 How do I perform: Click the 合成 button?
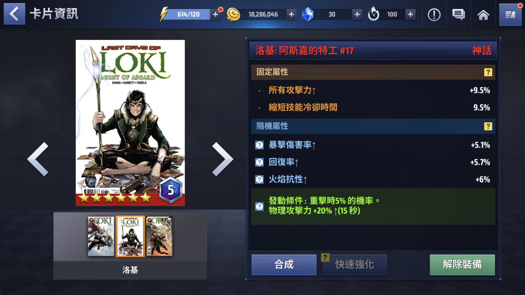coord(284,265)
